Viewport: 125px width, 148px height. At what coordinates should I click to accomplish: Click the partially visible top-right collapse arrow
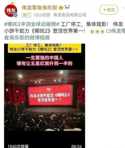click(x=124, y=8)
